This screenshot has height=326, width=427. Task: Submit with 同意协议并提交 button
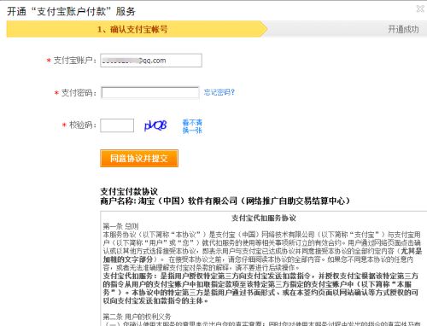point(139,158)
